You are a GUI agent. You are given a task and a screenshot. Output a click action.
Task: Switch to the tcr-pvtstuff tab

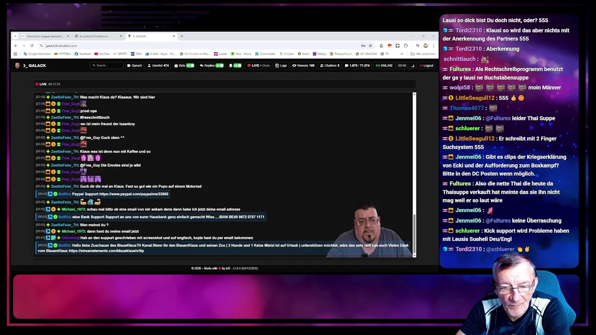[98, 36]
